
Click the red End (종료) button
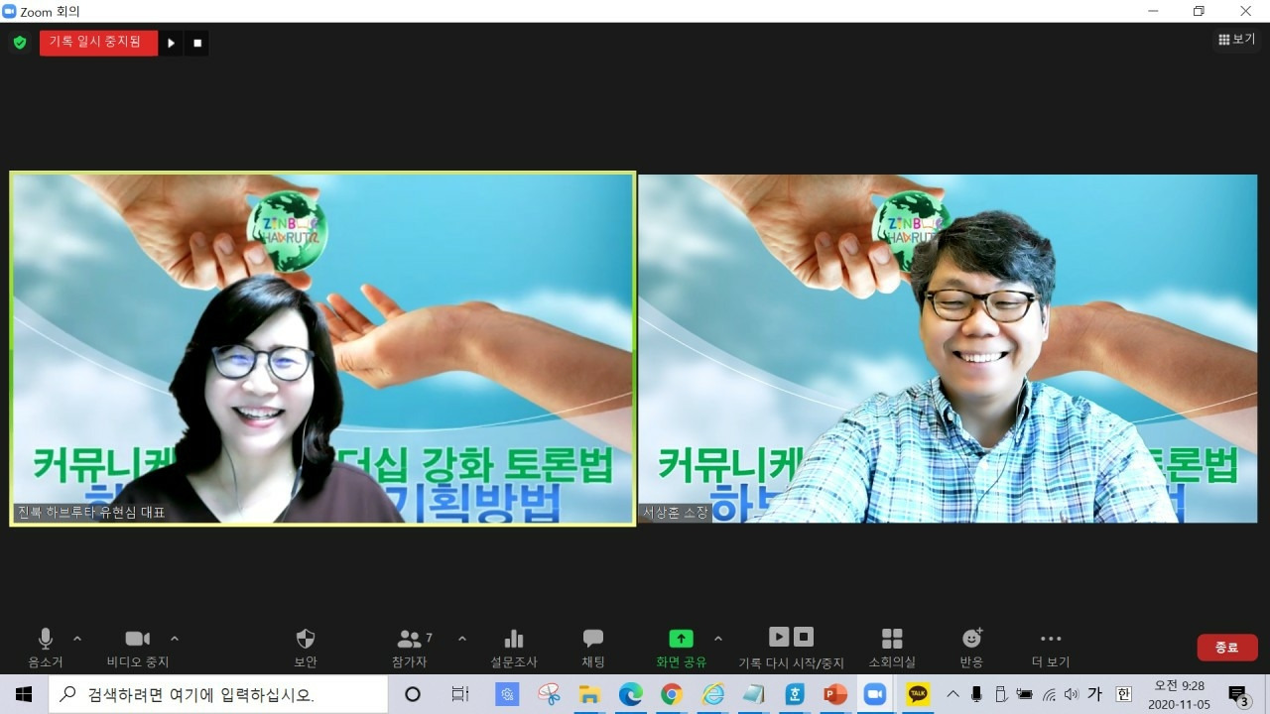pyautogui.click(x=1227, y=648)
